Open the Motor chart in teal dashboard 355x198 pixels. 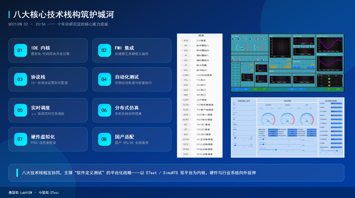click(x=280, y=47)
